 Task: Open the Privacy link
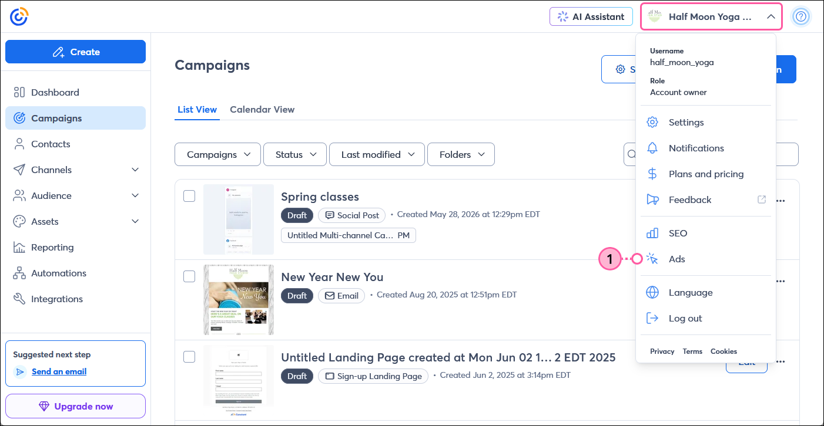tap(662, 351)
